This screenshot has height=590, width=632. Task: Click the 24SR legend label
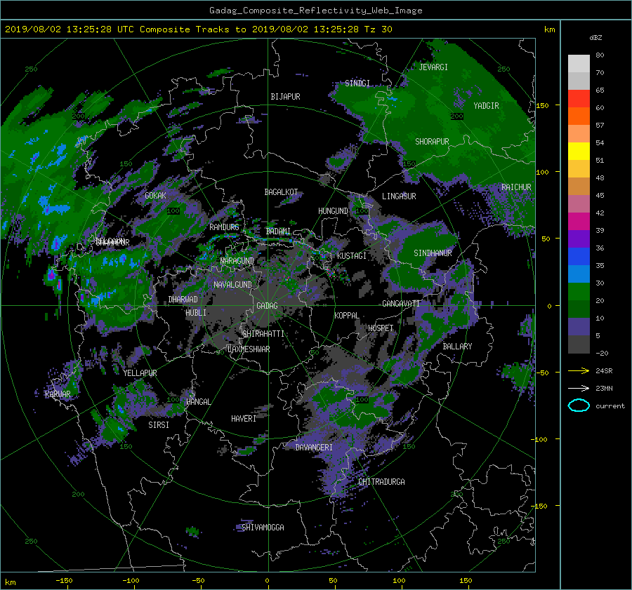click(x=604, y=371)
